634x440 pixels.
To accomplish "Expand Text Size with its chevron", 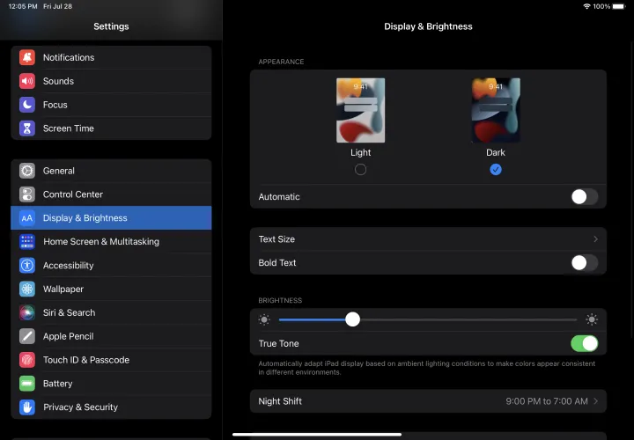I will (x=595, y=239).
